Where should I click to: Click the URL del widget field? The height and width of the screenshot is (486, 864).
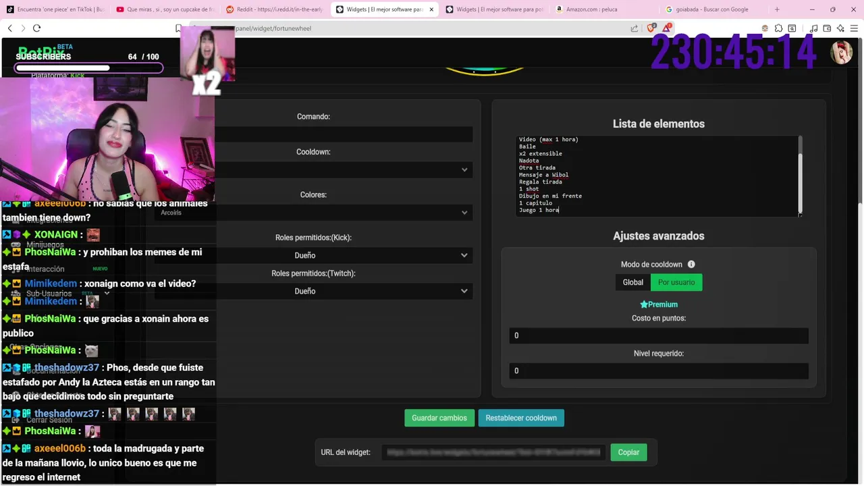pyautogui.click(x=493, y=452)
